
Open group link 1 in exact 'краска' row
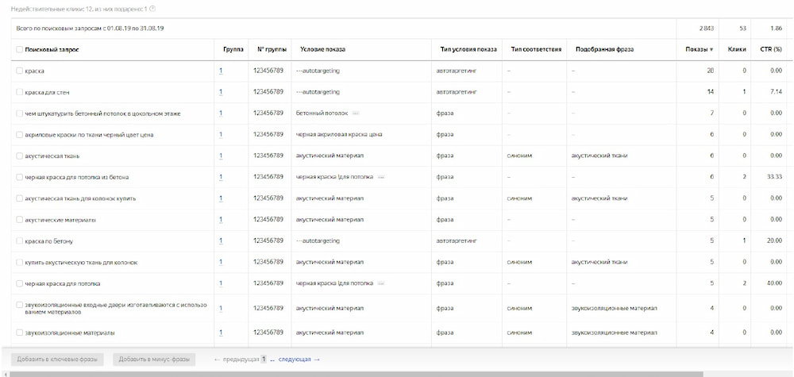click(x=221, y=71)
